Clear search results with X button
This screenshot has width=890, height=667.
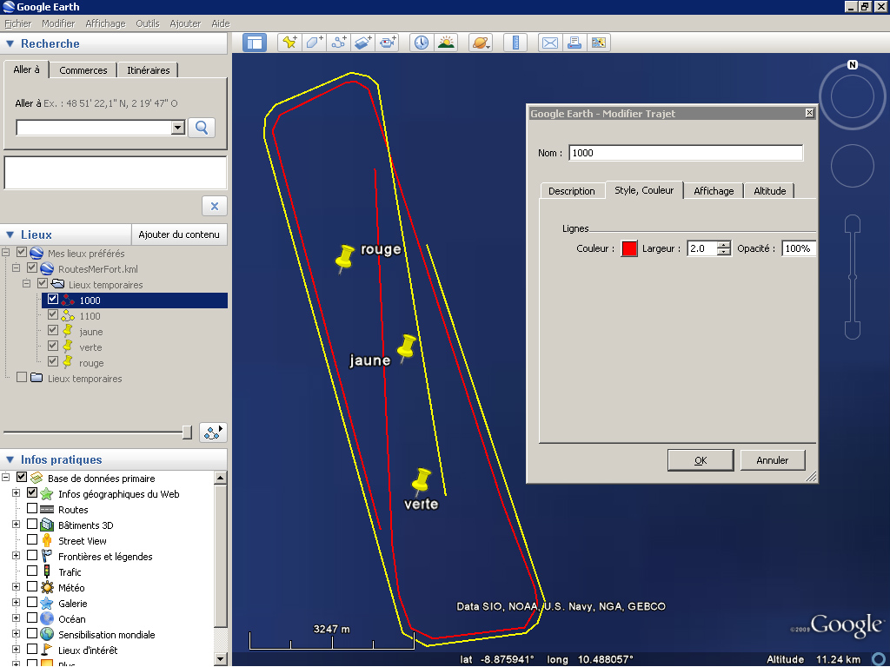point(215,206)
